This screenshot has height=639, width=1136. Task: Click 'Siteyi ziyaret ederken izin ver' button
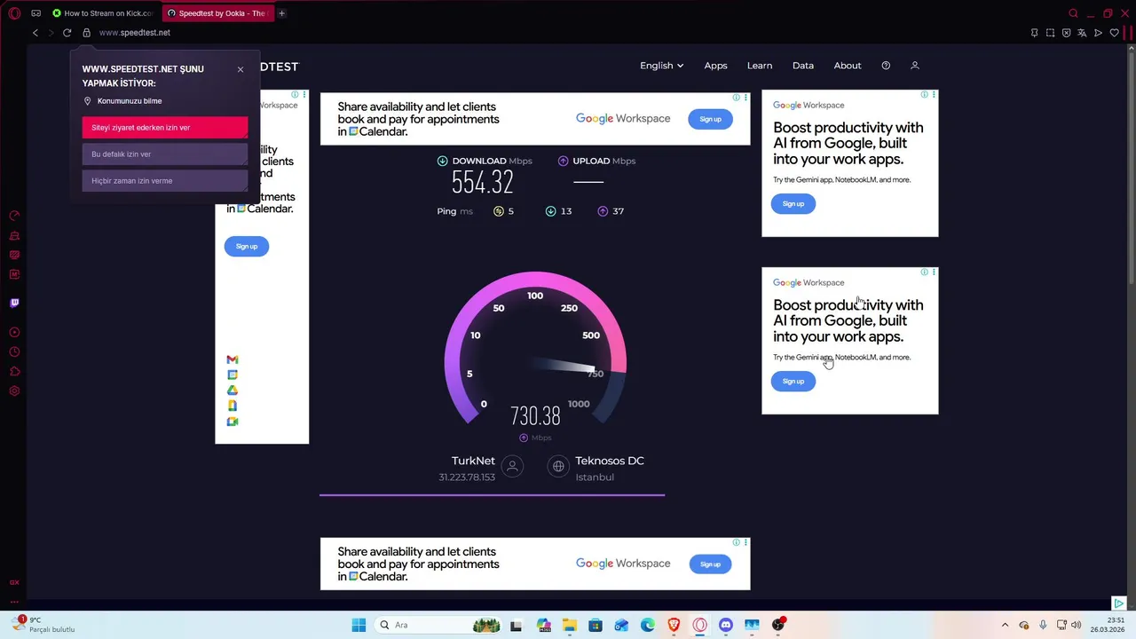pos(165,128)
